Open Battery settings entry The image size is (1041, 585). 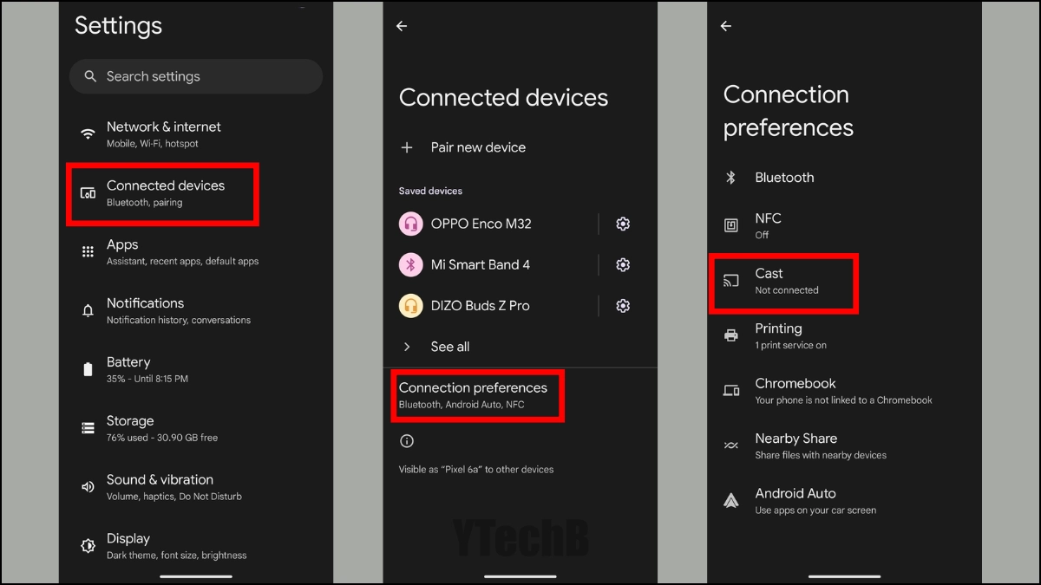coord(196,369)
